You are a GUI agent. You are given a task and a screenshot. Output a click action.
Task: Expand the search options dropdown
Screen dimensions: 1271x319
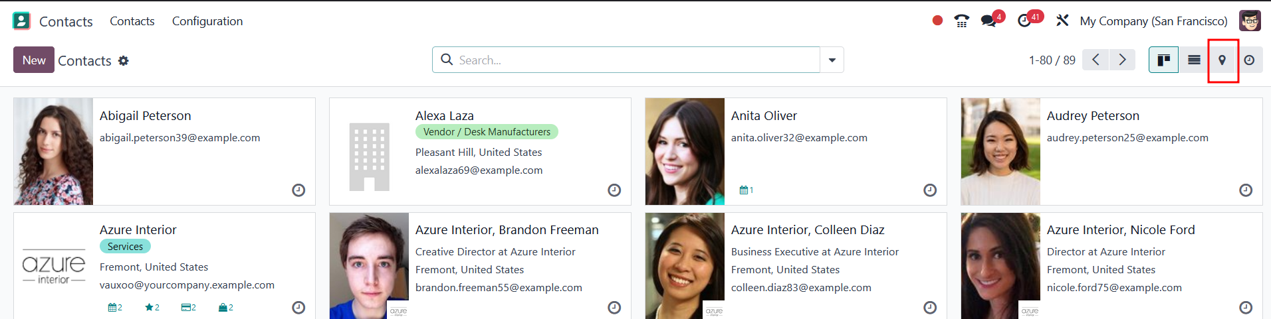[x=832, y=60]
